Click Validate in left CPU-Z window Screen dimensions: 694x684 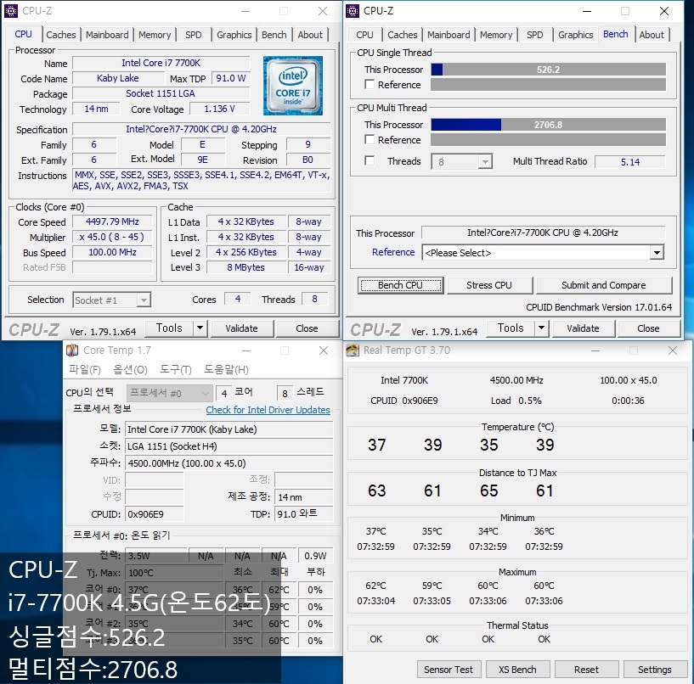pos(241,328)
